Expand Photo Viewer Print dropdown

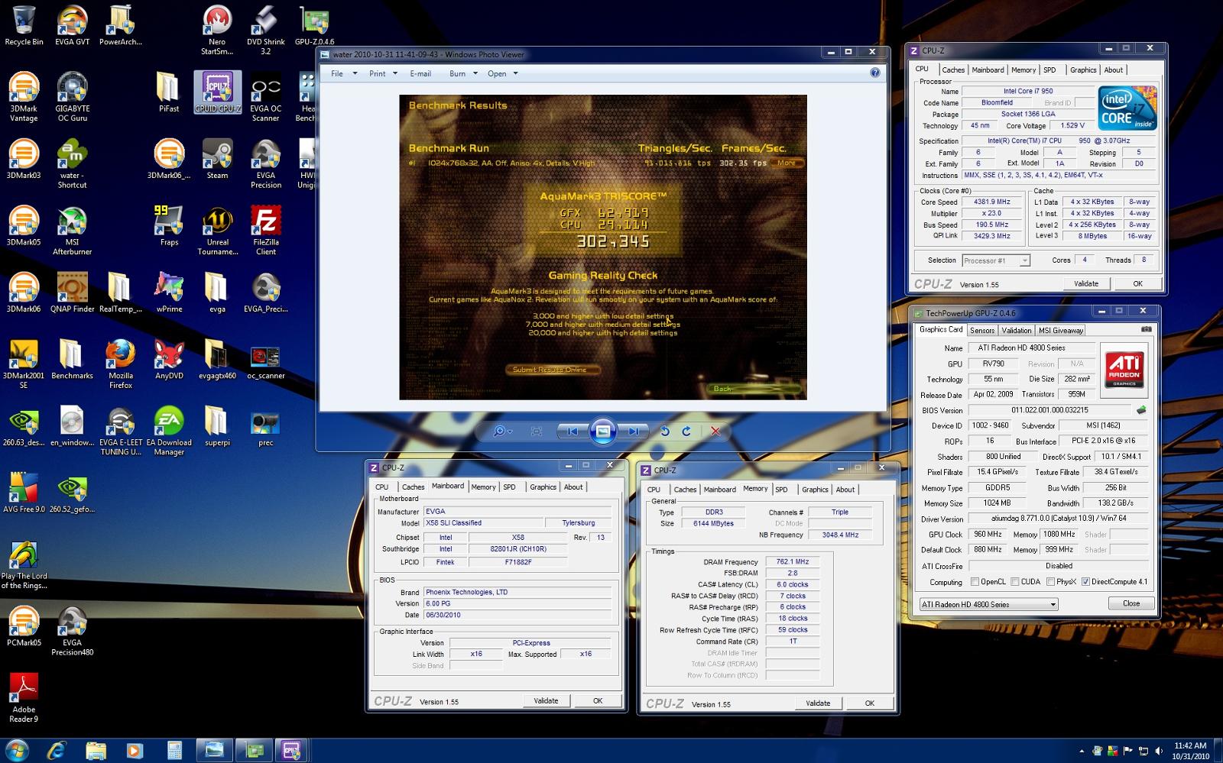tap(394, 74)
